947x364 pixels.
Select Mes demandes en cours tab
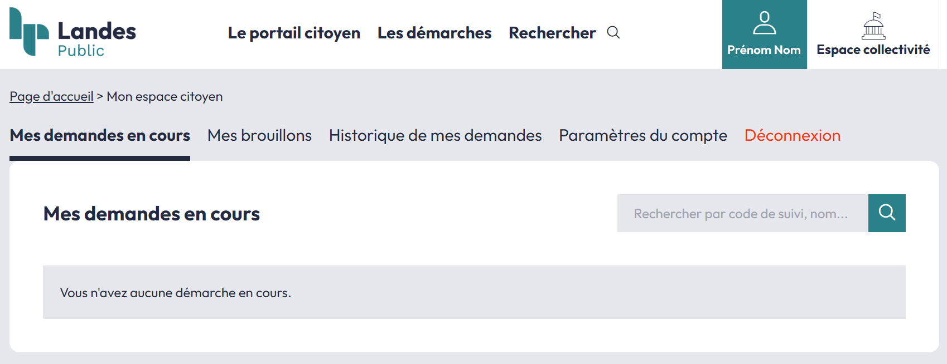[x=100, y=135]
